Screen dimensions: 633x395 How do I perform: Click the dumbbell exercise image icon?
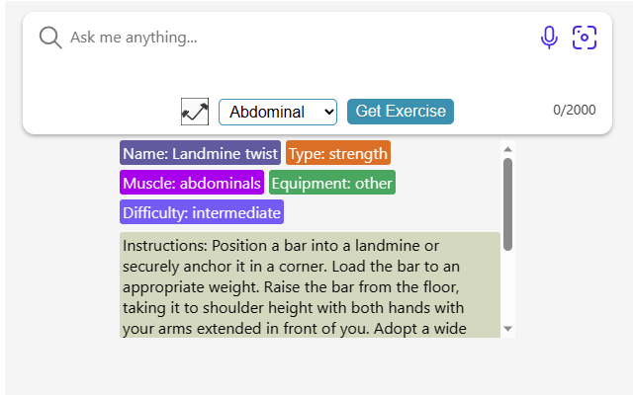tap(195, 112)
